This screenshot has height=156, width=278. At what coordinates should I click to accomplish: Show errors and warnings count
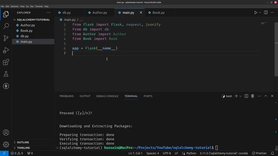17,153
